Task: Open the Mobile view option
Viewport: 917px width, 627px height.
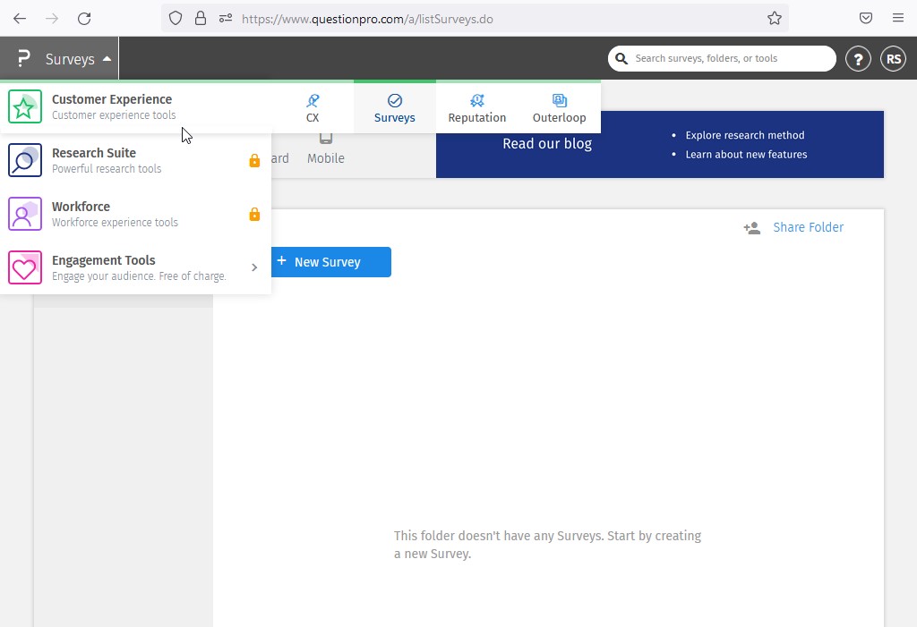Action: pyautogui.click(x=326, y=148)
